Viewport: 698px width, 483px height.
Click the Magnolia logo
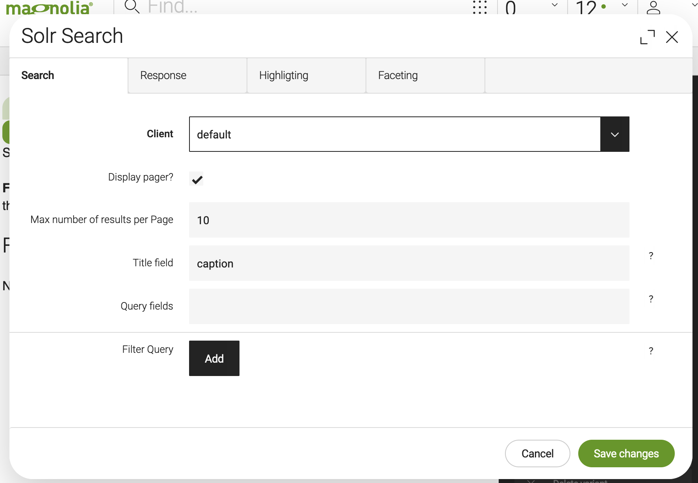pyautogui.click(x=49, y=7)
